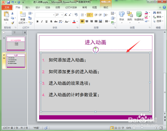Viewport: 167px width, 131px height.
Task: Click the Replace button
Action: (x=158, y=17)
